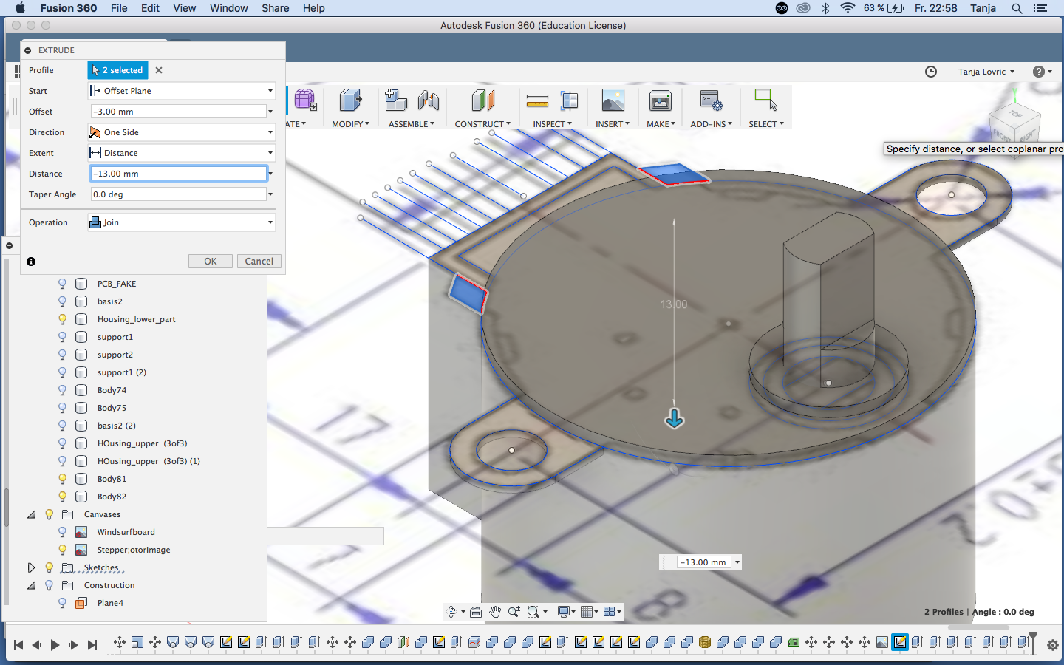Open Display Settings monitor icon
The width and height of the screenshot is (1064, 665).
565,612
